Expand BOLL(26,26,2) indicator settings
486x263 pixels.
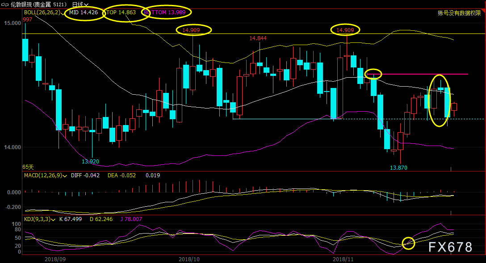point(63,13)
